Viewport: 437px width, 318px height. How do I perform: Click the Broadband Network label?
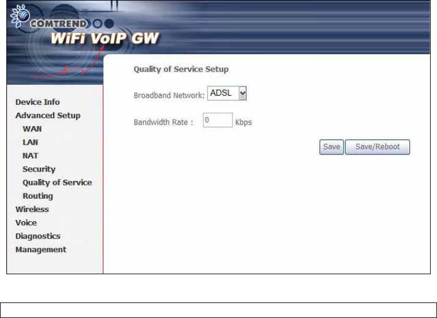[169, 95]
